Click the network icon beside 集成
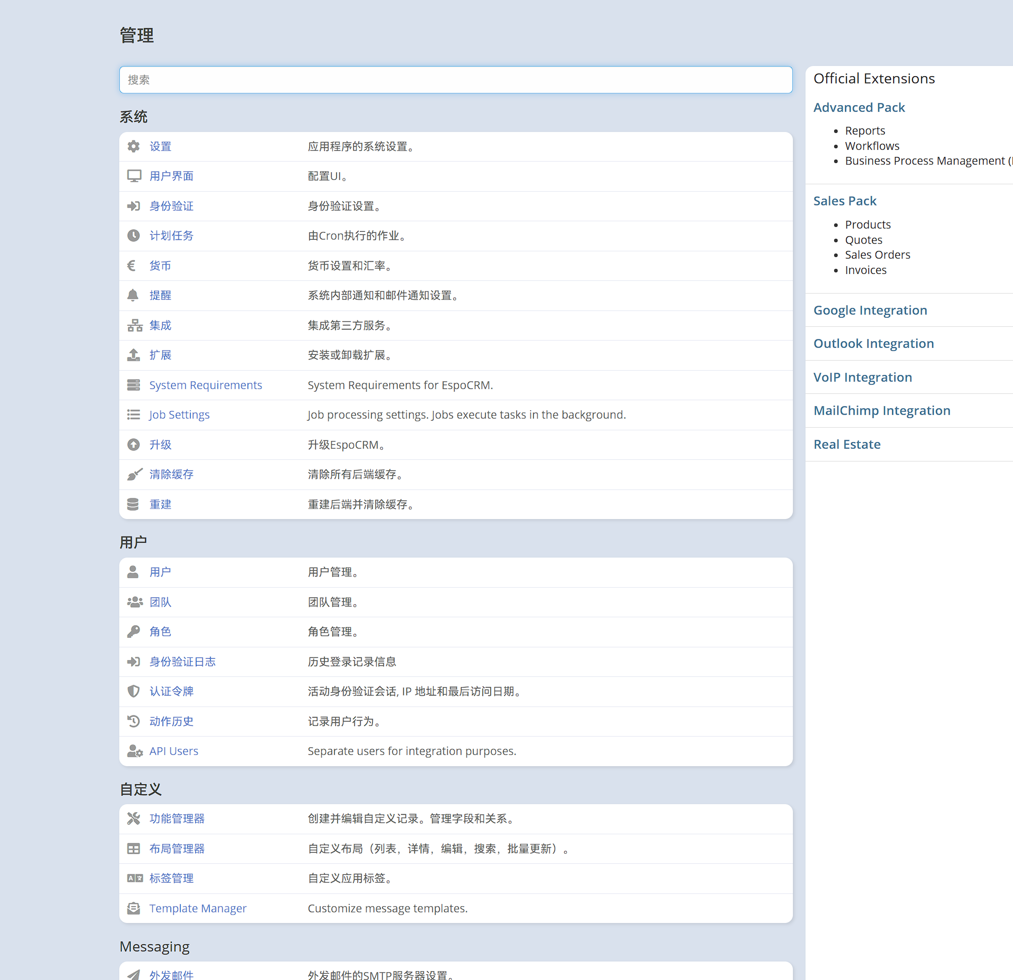Image resolution: width=1013 pixels, height=980 pixels. pos(135,325)
